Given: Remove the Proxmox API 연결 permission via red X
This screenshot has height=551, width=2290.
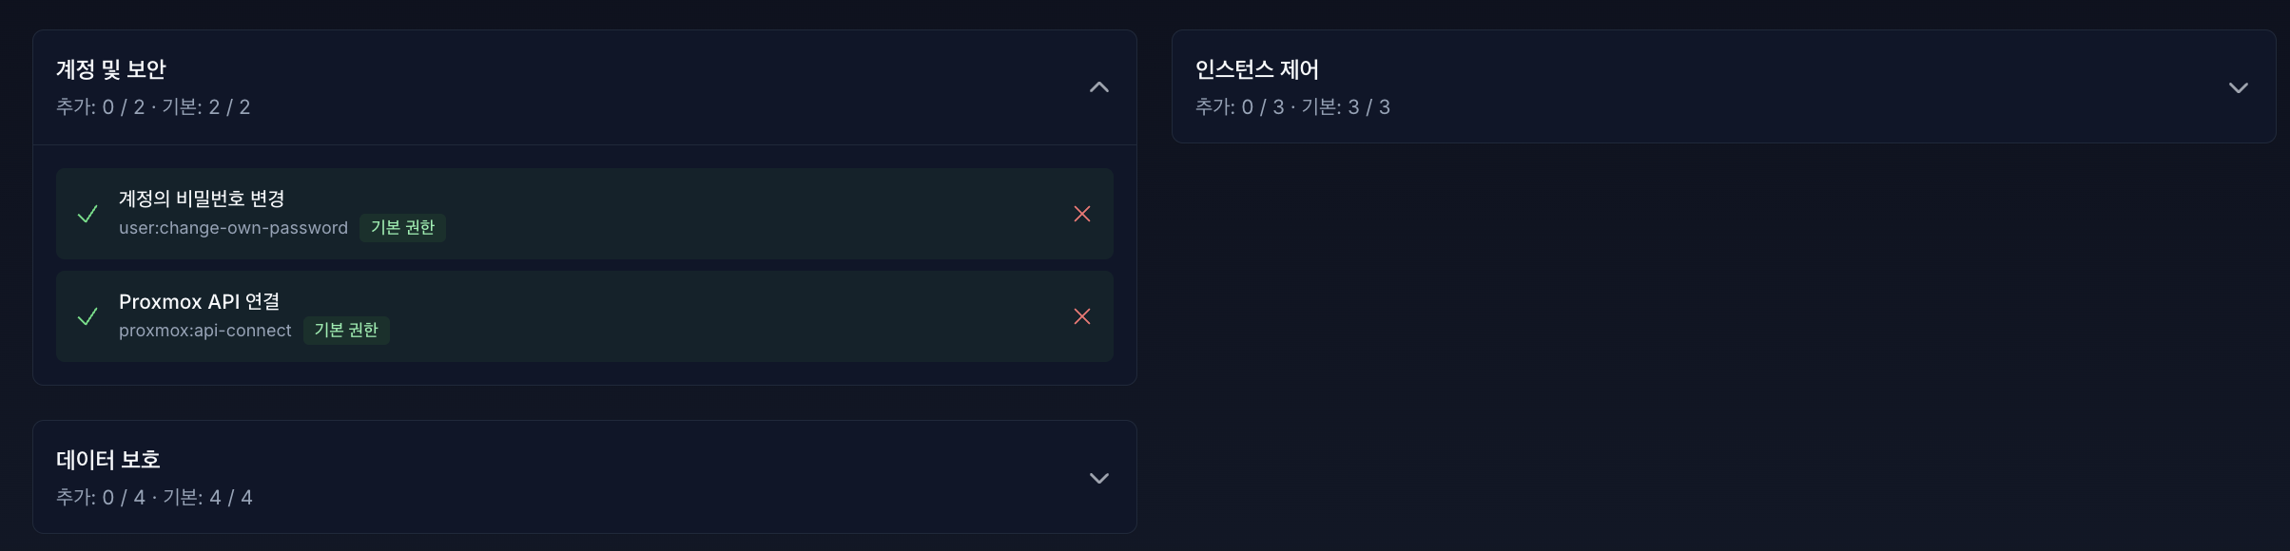Looking at the screenshot, I should point(1081,317).
